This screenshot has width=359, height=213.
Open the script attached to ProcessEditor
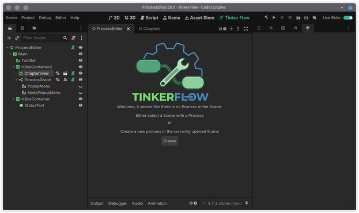(x=73, y=47)
